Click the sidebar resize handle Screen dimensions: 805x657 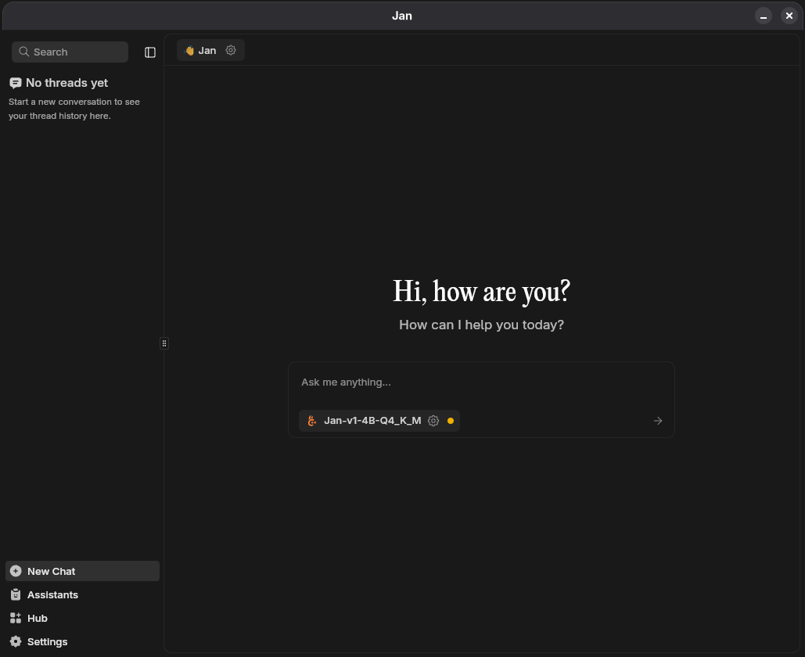click(164, 343)
